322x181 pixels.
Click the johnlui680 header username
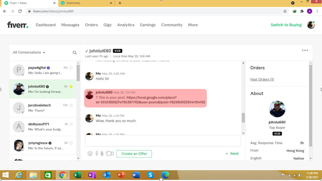coord(100,51)
